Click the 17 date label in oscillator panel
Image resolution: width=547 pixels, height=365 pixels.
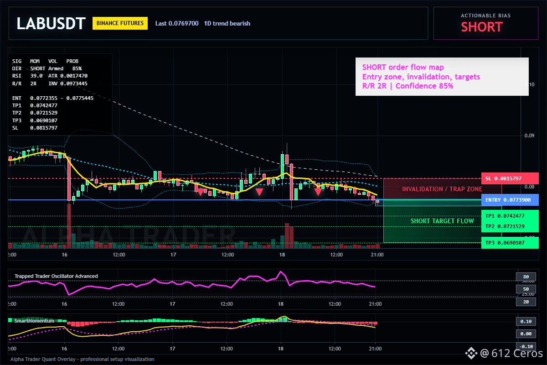pyautogui.click(x=172, y=303)
